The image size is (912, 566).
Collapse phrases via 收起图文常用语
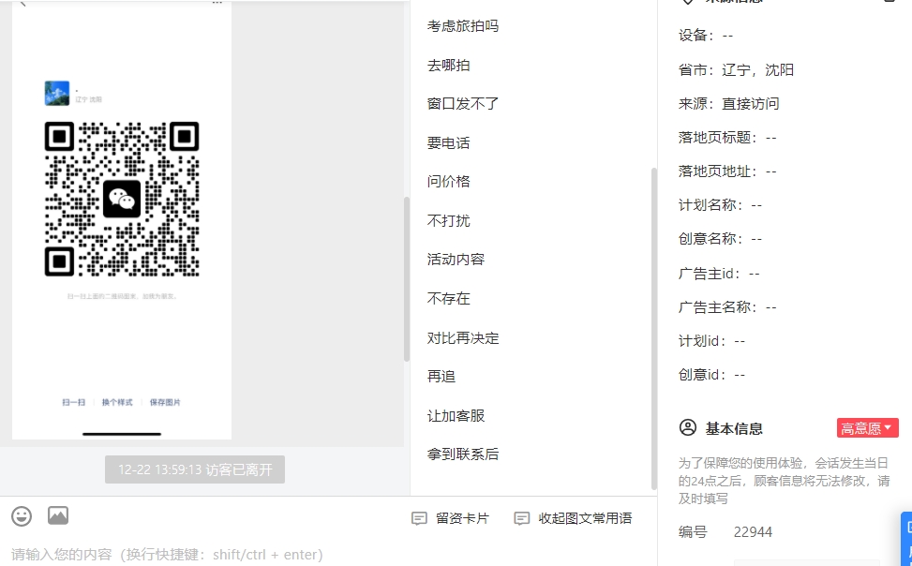point(573,518)
